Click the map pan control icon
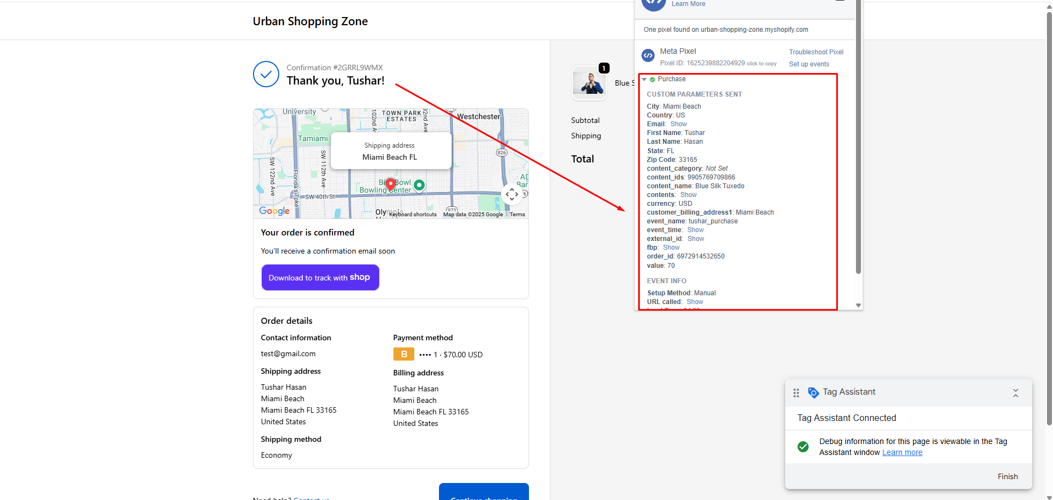1053x500 pixels. point(511,194)
